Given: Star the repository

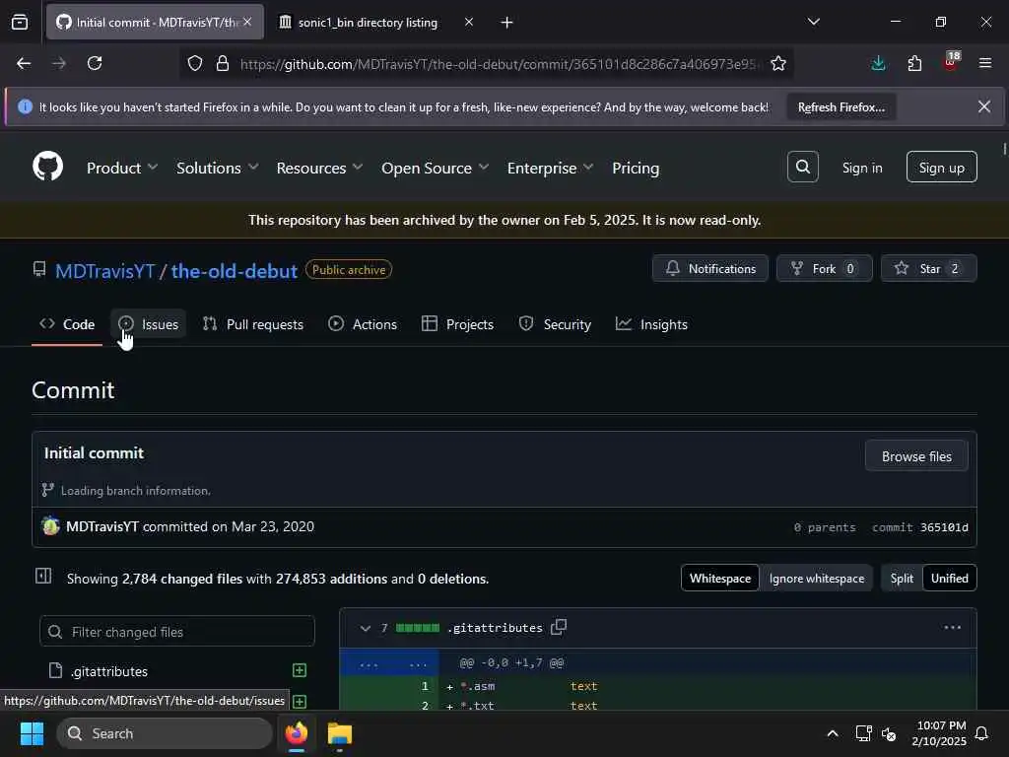Looking at the screenshot, I should (928, 268).
